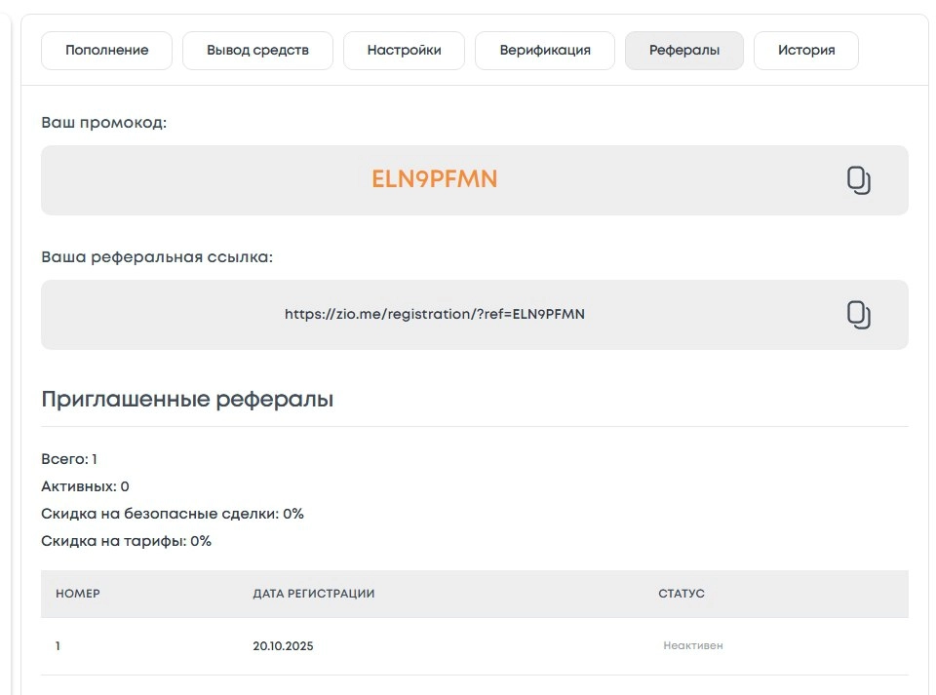The image size is (936, 695).
Task: Click the Приглашенные рефералы heading
Action: click(x=187, y=399)
